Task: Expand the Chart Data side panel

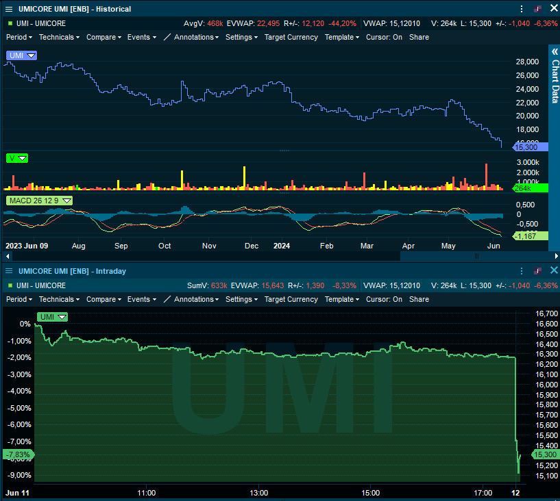Action: (x=555, y=52)
